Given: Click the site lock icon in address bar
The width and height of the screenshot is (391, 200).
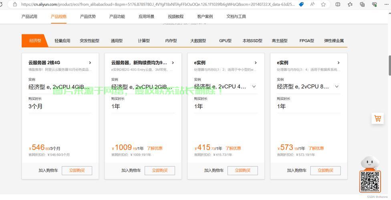Looking at the screenshot, I should pos(15,4).
